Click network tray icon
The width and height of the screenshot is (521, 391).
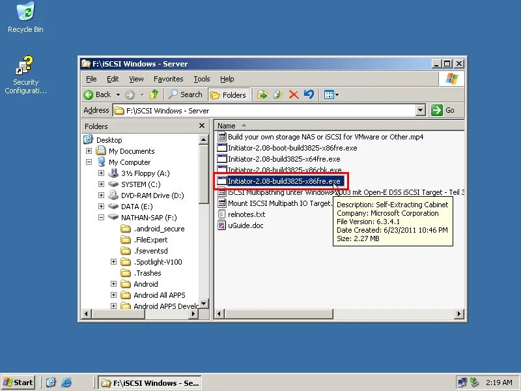(x=462, y=383)
